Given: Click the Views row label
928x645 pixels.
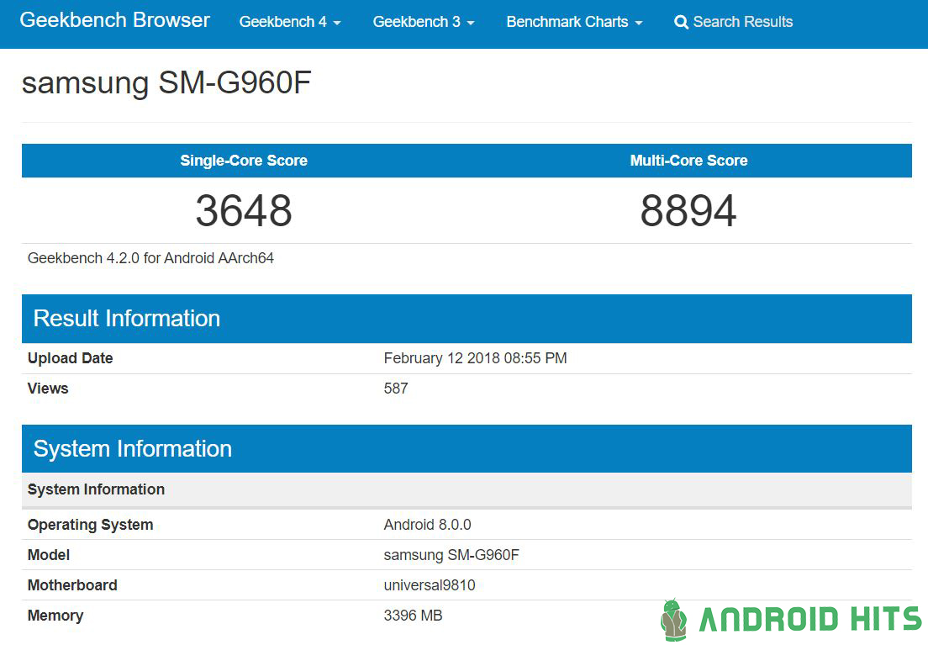Looking at the screenshot, I should (48, 389).
